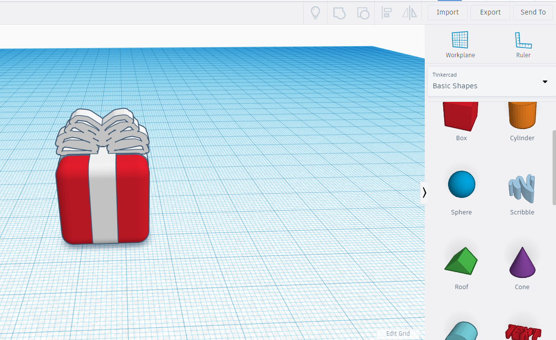Viewport: 556px width, 340px height.
Task: Open the Send To menu
Action: [533, 13]
